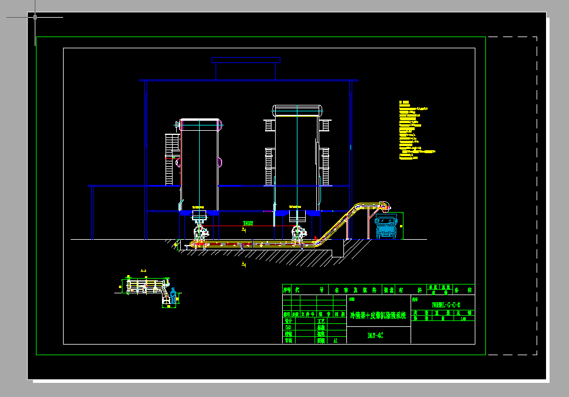569x397 pixels.
Task: Select the blue human figure in section view
Action: click(x=173, y=295)
